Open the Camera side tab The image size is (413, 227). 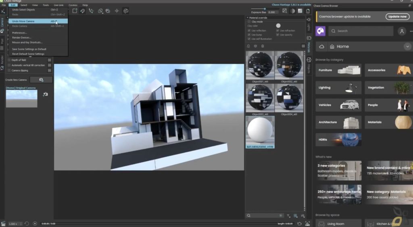tap(2, 25)
